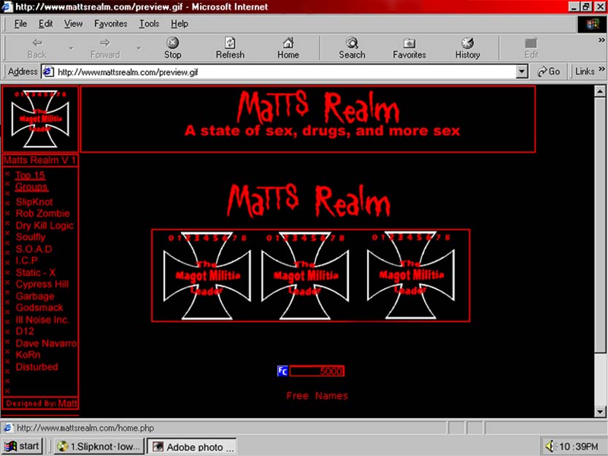
Task: Click the Top 15 Groups link
Action: [x=31, y=181]
